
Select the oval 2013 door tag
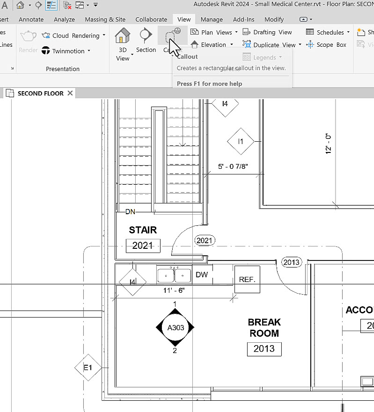[292, 262]
